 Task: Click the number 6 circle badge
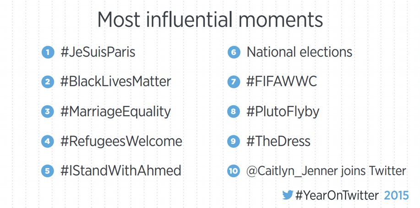tap(234, 53)
